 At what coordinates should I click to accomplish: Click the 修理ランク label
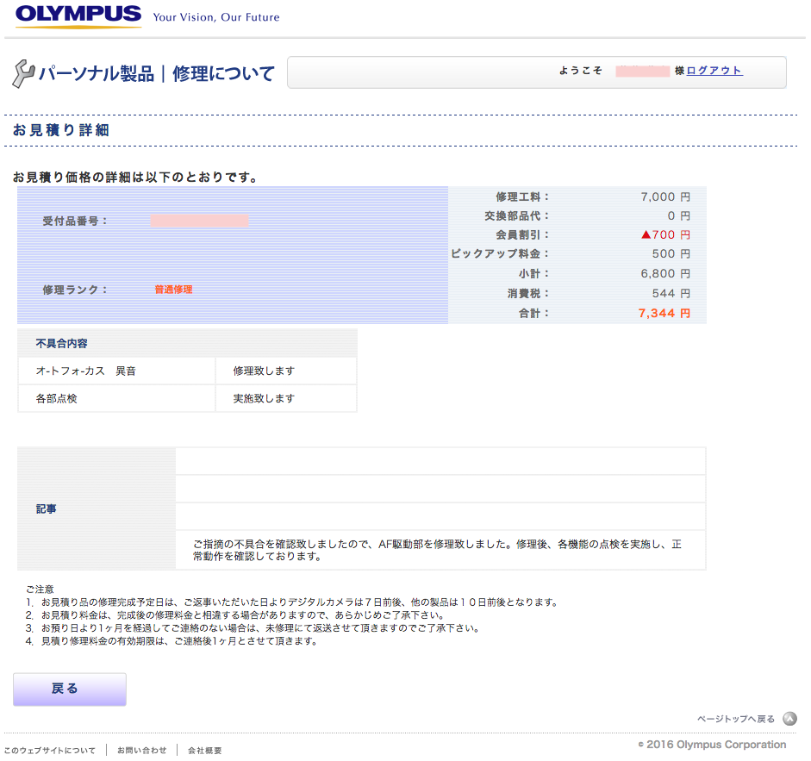pyautogui.click(x=75, y=290)
